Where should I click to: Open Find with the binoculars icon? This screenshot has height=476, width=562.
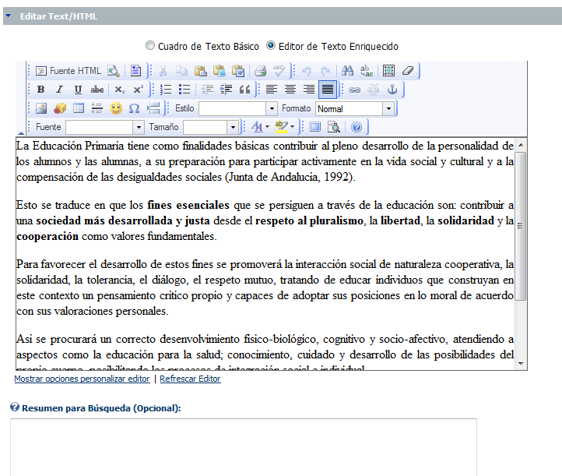tap(347, 71)
